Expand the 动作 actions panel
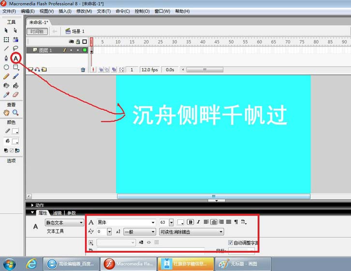 32,205
